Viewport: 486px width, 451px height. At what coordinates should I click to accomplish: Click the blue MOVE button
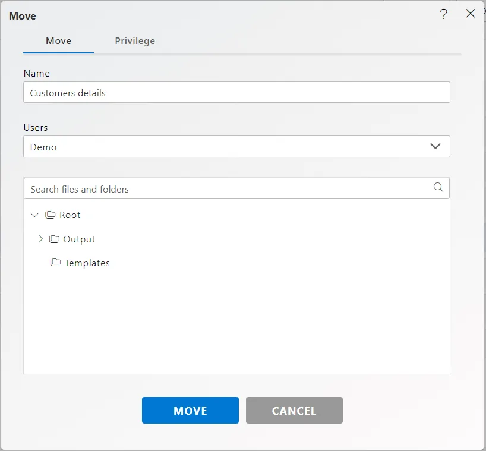190,411
